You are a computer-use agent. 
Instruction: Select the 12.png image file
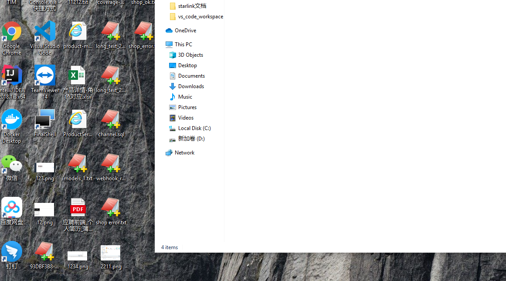pyautogui.click(x=44, y=214)
